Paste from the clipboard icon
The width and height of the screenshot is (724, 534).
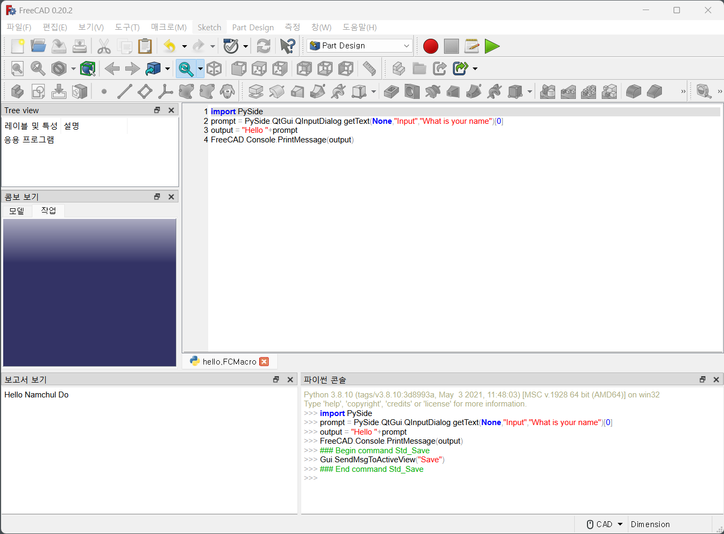(145, 46)
